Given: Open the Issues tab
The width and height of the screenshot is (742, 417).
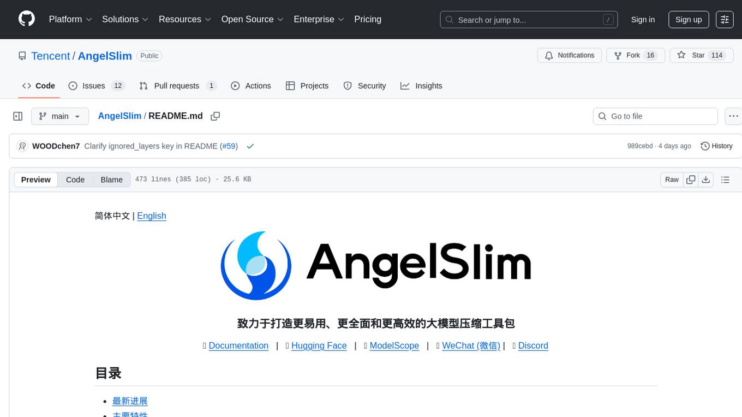Looking at the screenshot, I should click(x=97, y=86).
